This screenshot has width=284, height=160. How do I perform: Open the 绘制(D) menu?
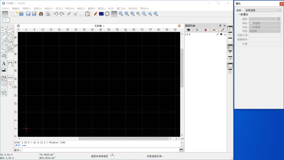[x=48, y=9]
